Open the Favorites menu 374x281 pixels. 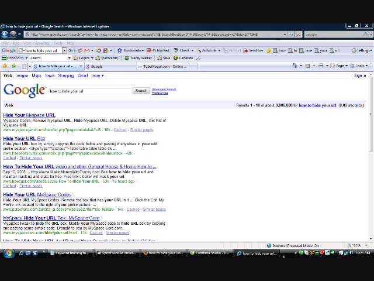click(x=42, y=43)
